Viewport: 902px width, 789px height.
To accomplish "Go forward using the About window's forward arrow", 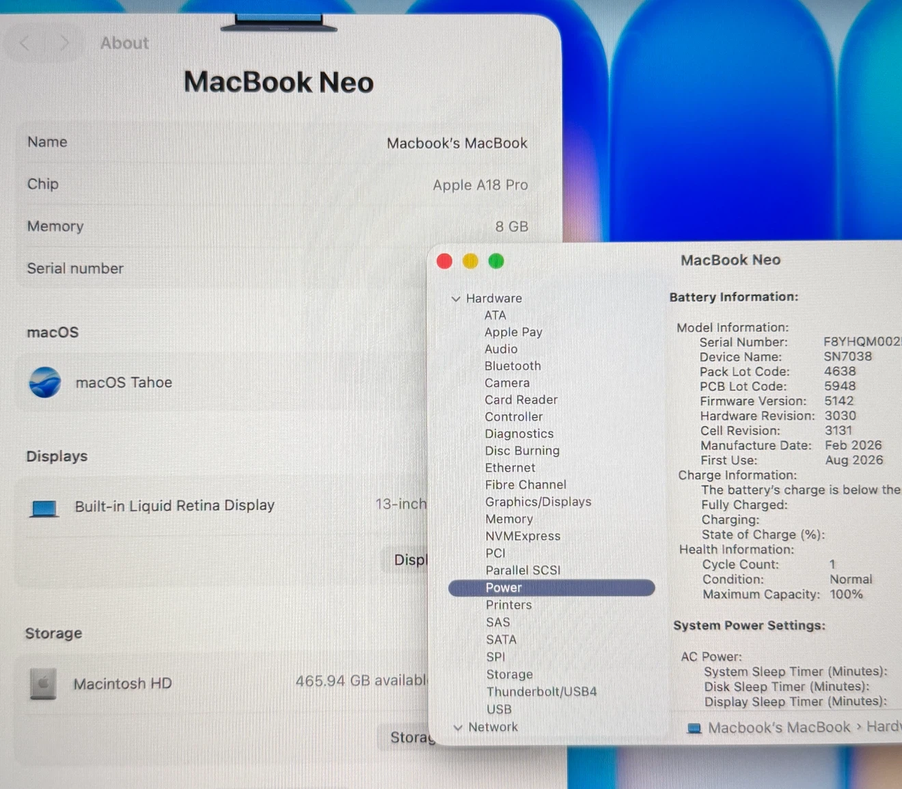I will (x=65, y=44).
